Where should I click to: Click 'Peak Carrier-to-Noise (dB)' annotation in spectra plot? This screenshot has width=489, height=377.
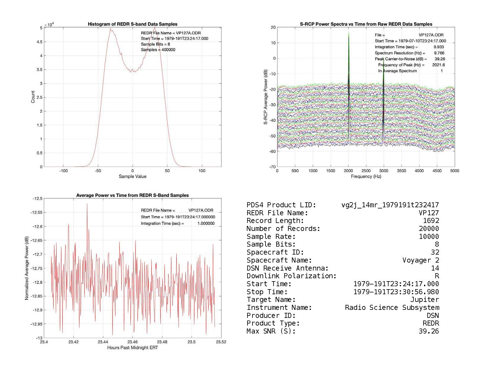[x=401, y=59]
